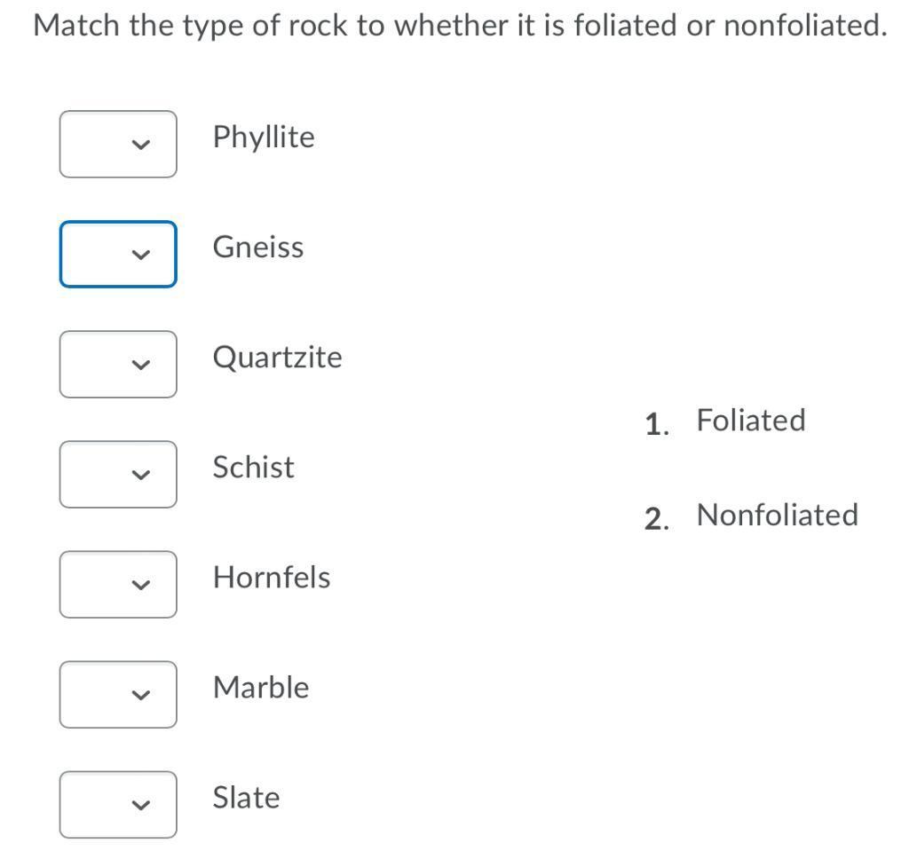
Task: Click the Nonfoliated answer option text
Action: [x=777, y=516]
